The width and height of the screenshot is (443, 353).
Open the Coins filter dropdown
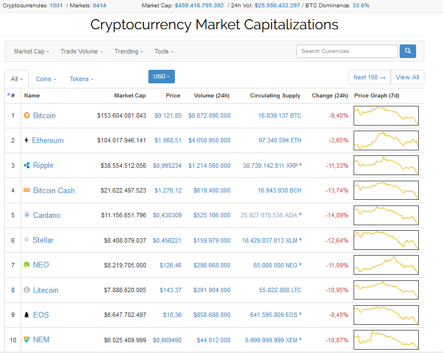tap(46, 79)
